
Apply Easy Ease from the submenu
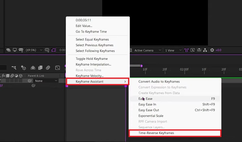click(175, 99)
